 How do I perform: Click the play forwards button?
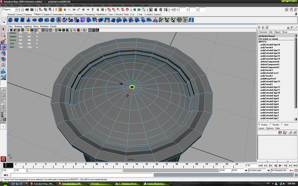pos(280,165)
